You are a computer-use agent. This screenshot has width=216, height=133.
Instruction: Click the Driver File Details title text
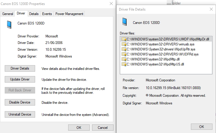click(x=132, y=9)
